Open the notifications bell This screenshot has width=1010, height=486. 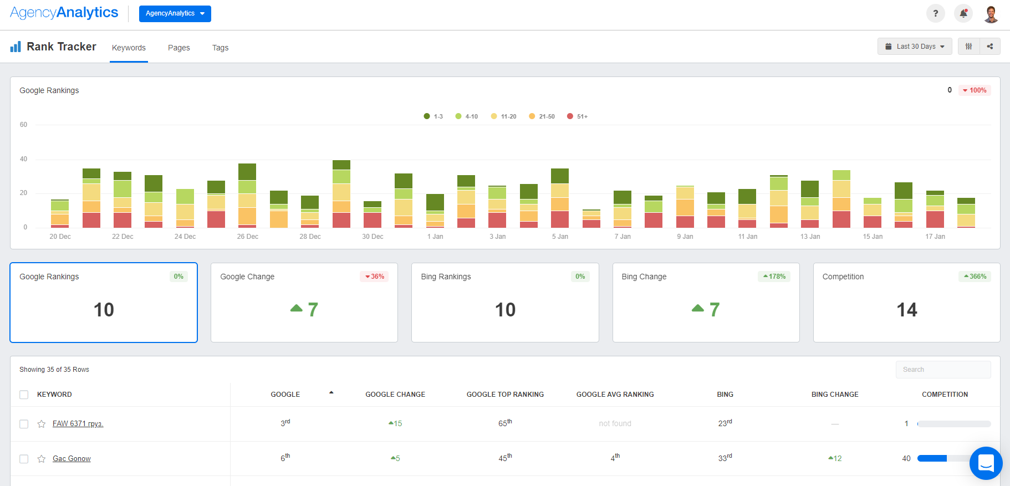(963, 13)
